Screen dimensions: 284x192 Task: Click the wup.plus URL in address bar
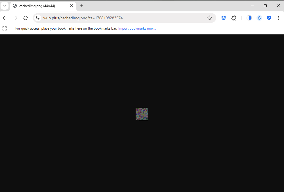click(x=83, y=18)
